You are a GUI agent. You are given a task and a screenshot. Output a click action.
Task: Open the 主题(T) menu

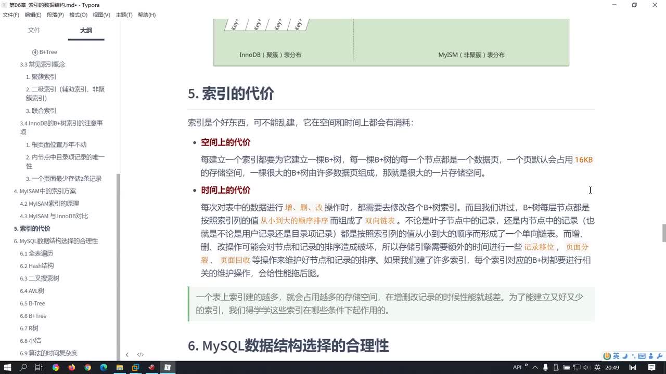coord(124,15)
